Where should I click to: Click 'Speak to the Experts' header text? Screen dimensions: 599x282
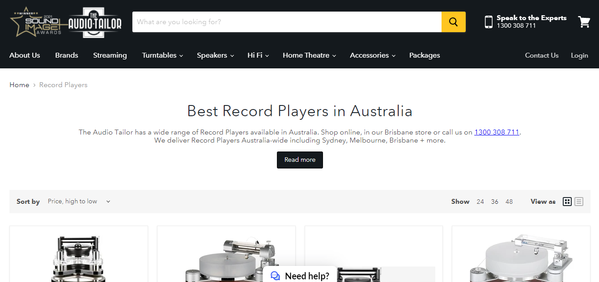click(531, 18)
